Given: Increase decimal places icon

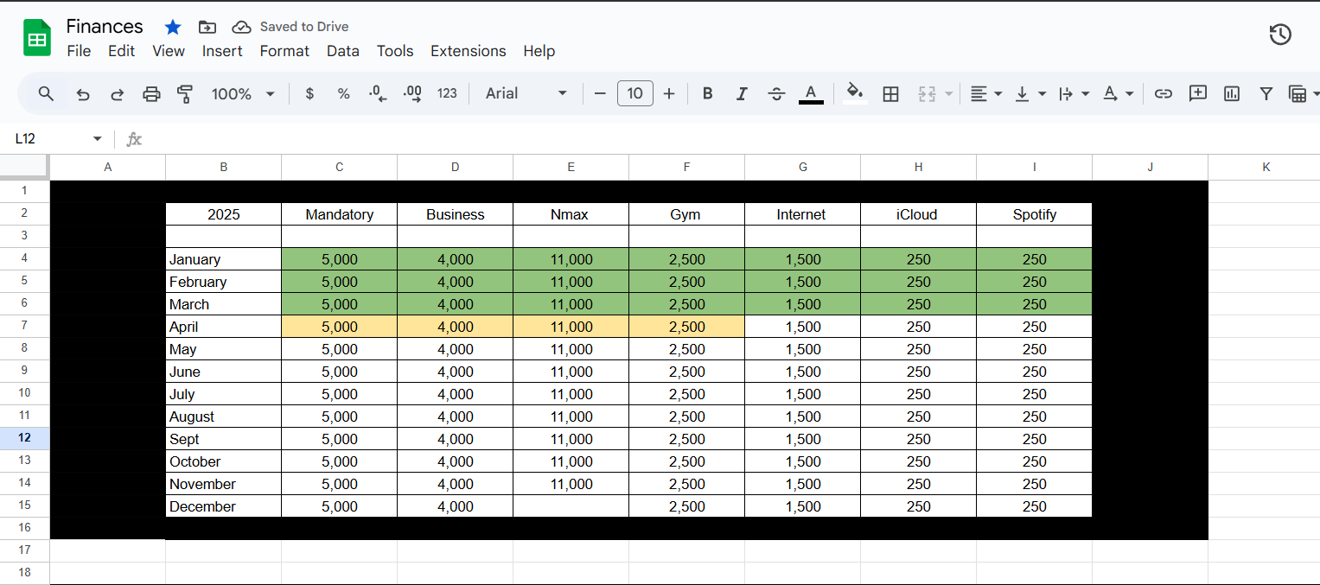Looking at the screenshot, I should (412, 93).
